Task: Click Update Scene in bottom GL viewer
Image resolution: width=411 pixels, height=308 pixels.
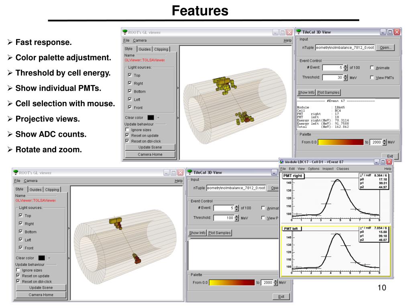Action: tap(41, 288)
